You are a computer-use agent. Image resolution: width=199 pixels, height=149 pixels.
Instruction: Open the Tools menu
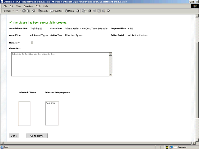tap(38, 6)
